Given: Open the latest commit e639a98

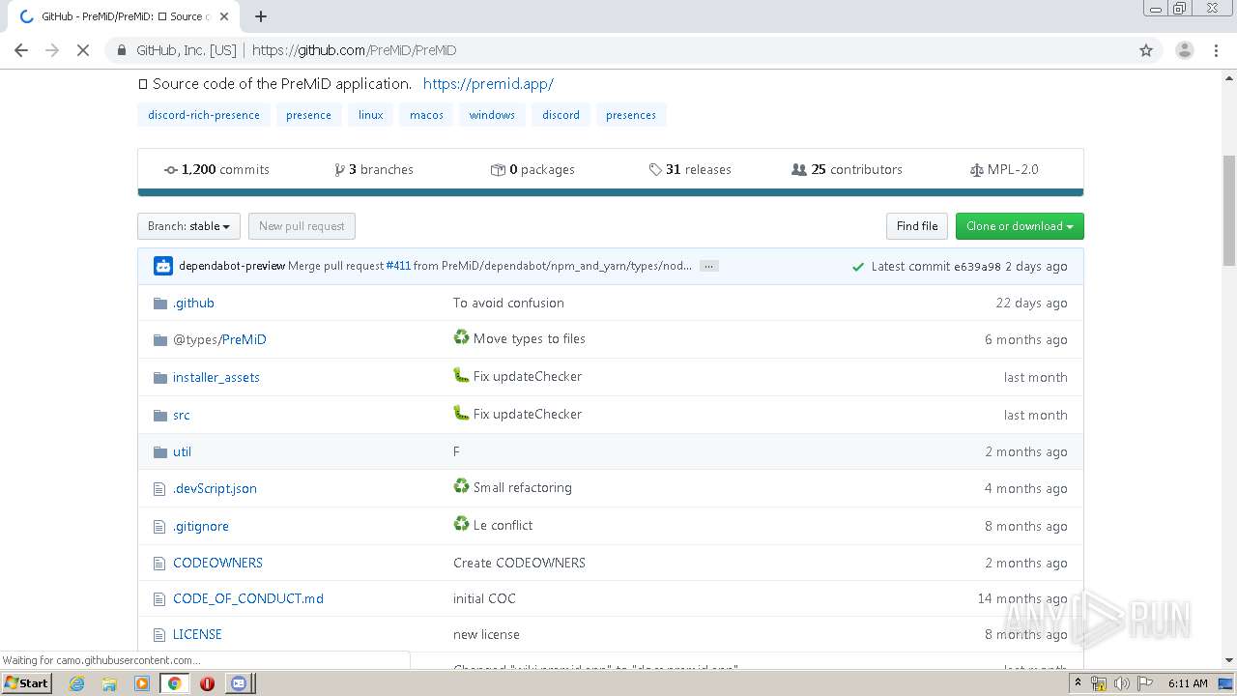Looking at the screenshot, I should click(977, 267).
